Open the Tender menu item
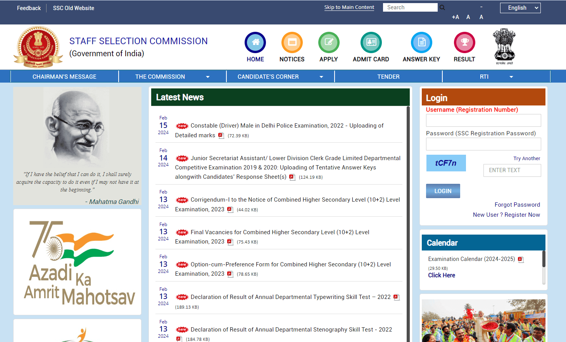 (388, 77)
